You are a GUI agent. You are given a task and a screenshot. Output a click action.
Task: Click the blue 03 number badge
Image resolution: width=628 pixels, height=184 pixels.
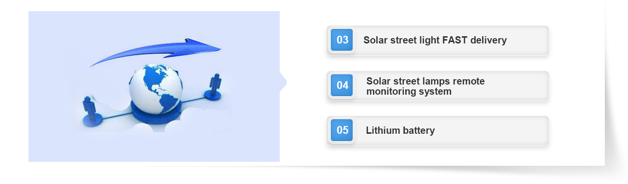[342, 40]
